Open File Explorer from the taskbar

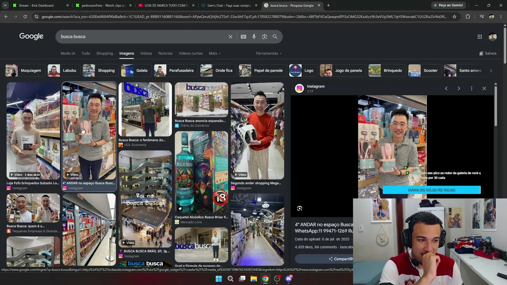tap(253, 279)
